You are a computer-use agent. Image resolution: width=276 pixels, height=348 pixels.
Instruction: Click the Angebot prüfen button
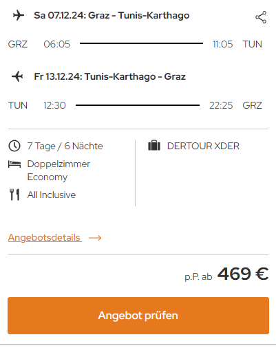pyautogui.click(x=138, y=316)
